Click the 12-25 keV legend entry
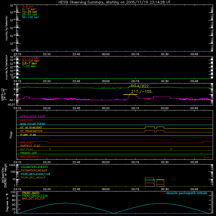The width and height of the screenshot is (216, 216). [x=29, y=12]
